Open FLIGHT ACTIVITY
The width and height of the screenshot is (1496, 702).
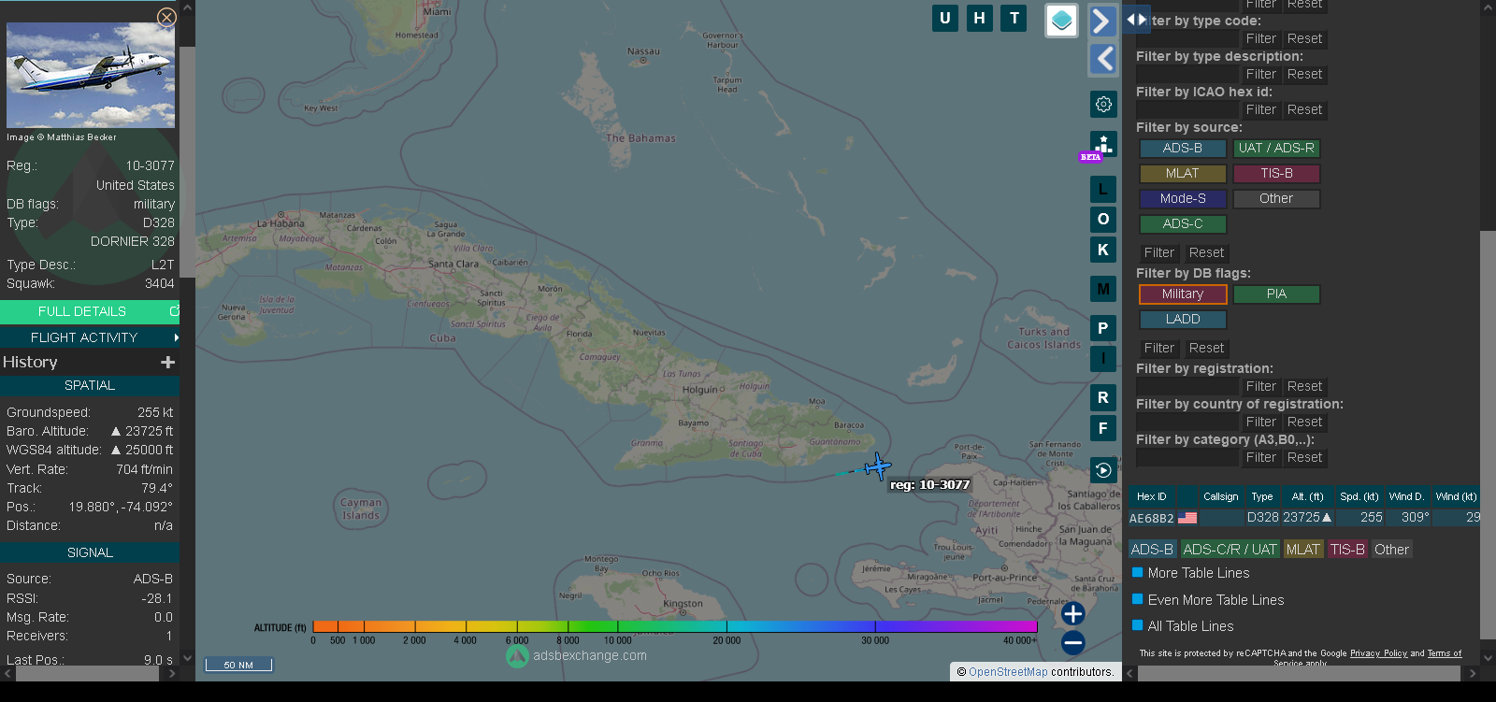[90, 337]
